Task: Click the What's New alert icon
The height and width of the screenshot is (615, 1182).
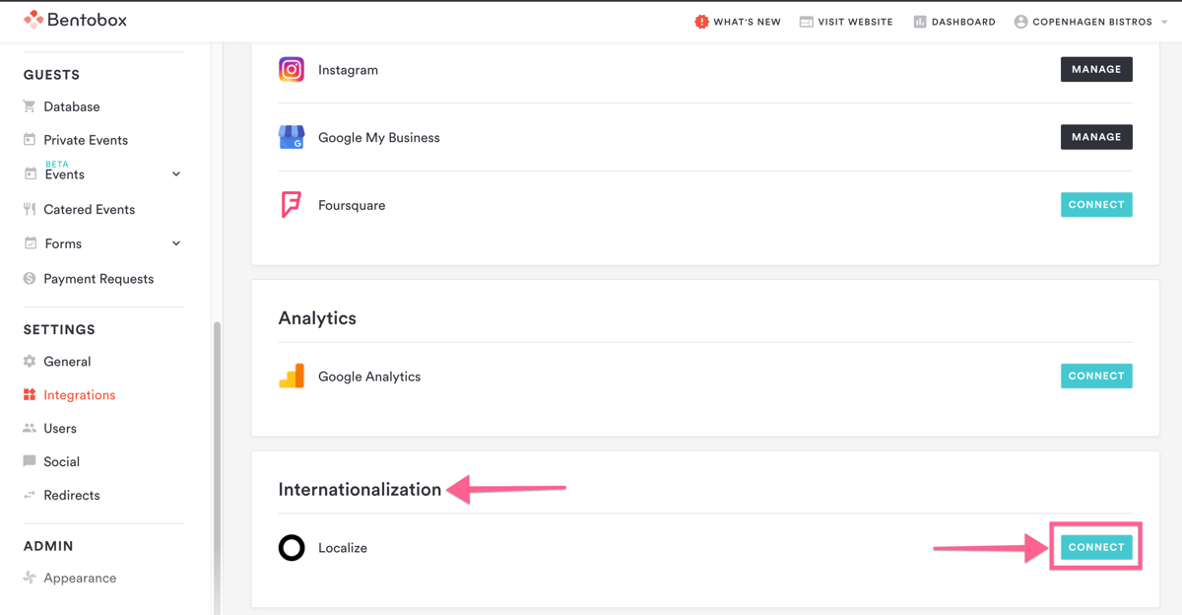Action: click(x=701, y=21)
